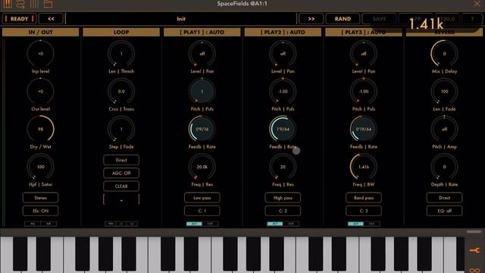Open the Band pass filter type selector

(x=364, y=198)
